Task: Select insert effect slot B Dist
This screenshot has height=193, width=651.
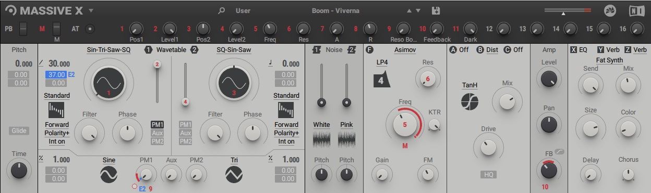Action: tap(488, 50)
